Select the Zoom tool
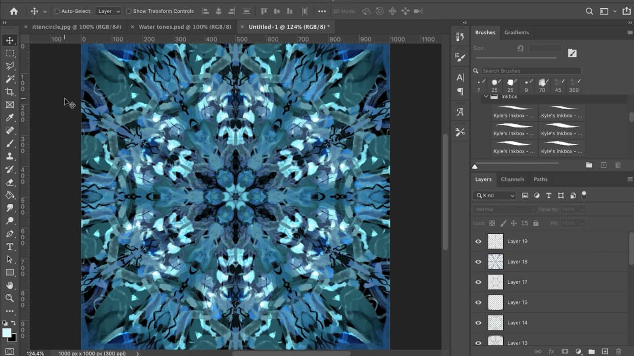This screenshot has height=356, width=634. pyautogui.click(x=10, y=298)
